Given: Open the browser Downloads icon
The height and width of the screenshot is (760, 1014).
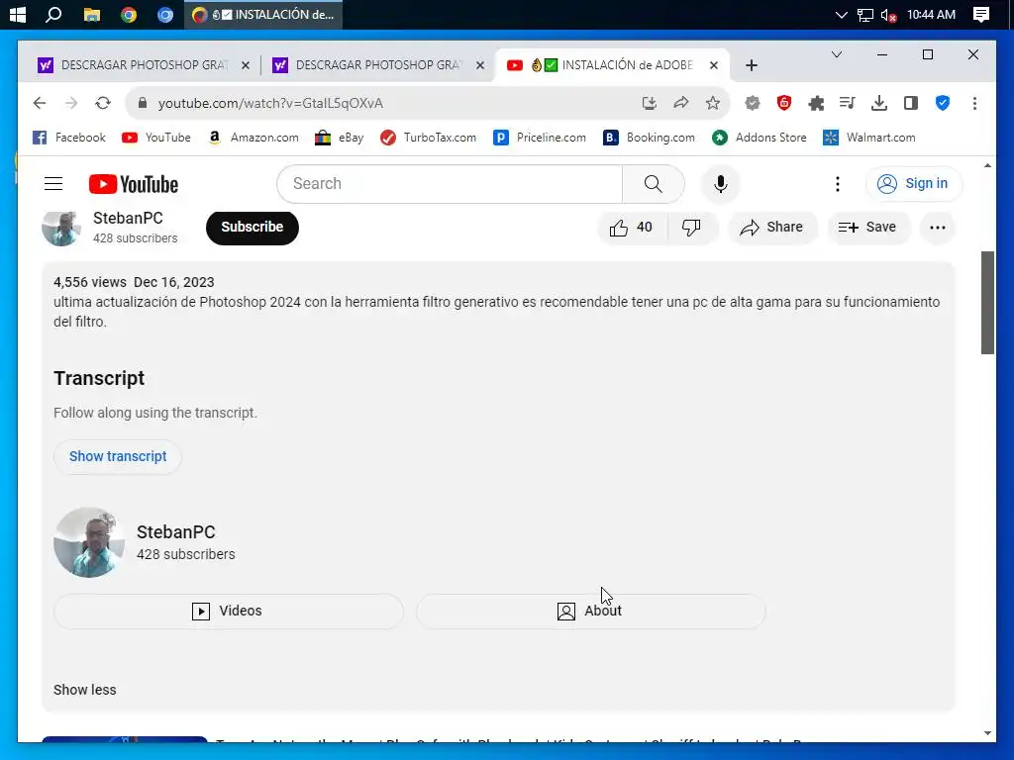Looking at the screenshot, I should pos(879,103).
